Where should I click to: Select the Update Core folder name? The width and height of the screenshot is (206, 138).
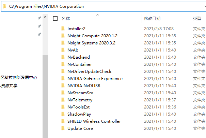[x=80, y=129]
